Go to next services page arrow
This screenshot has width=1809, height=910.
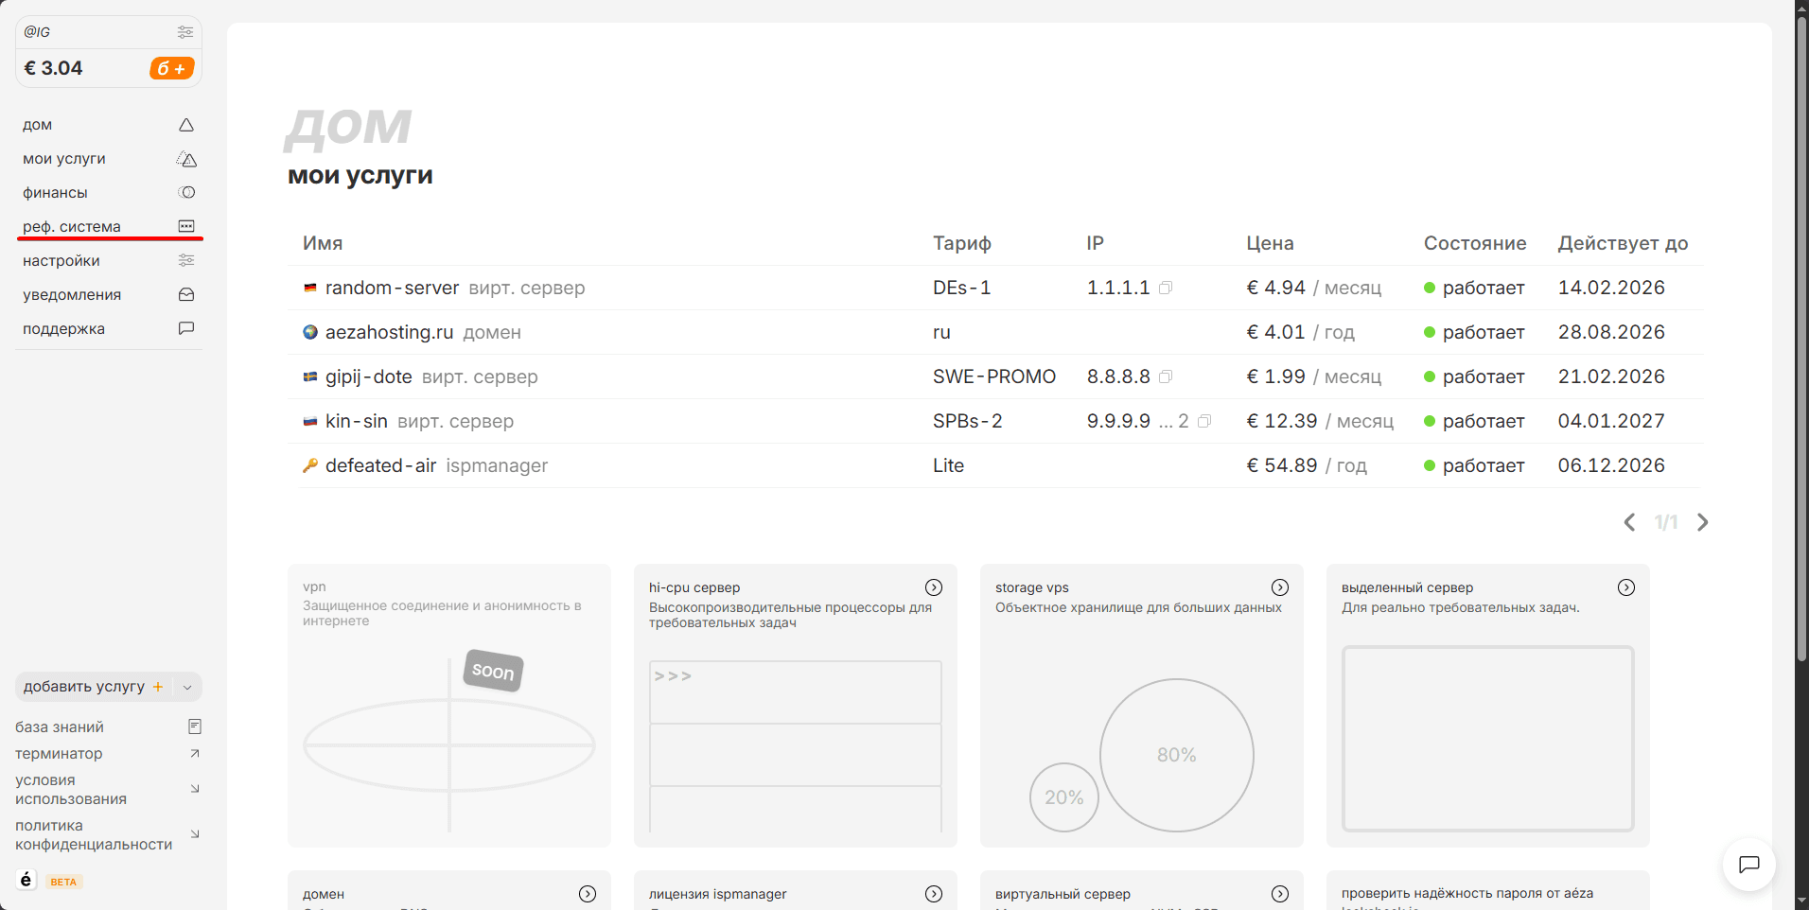pyautogui.click(x=1703, y=522)
